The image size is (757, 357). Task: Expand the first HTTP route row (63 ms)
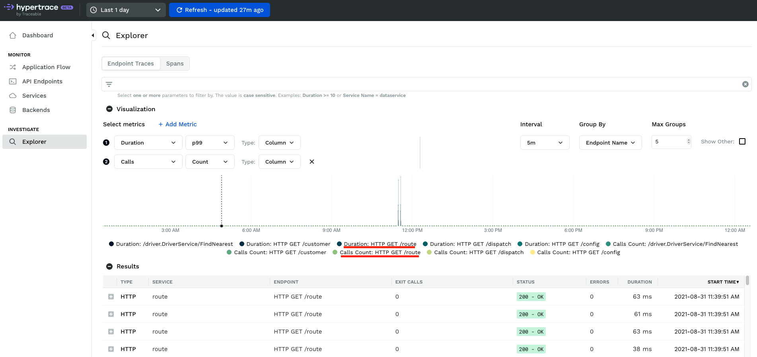click(x=111, y=297)
